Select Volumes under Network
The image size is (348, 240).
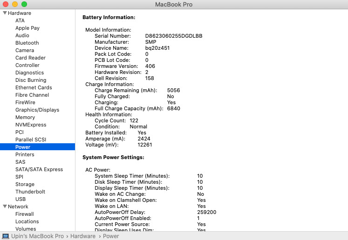point(26,229)
